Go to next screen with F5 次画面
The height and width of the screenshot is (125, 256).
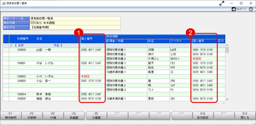[x=96, y=116]
